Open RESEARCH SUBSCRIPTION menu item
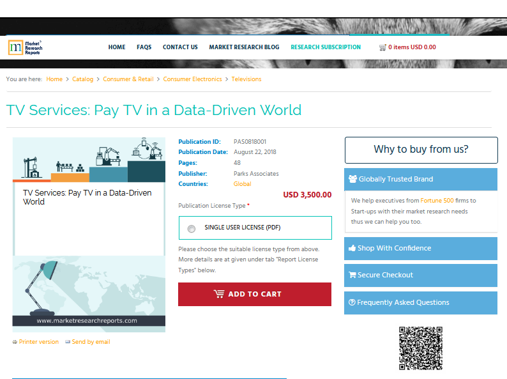The width and height of the screenshot is (507, 379). 326,47
